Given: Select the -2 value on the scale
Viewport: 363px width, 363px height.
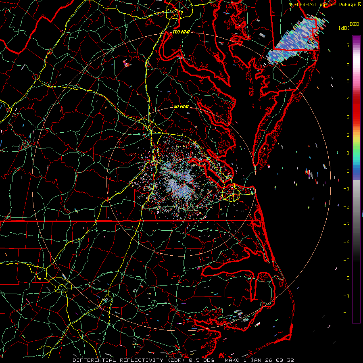Looking at the screenshot, I should point(346,207).
